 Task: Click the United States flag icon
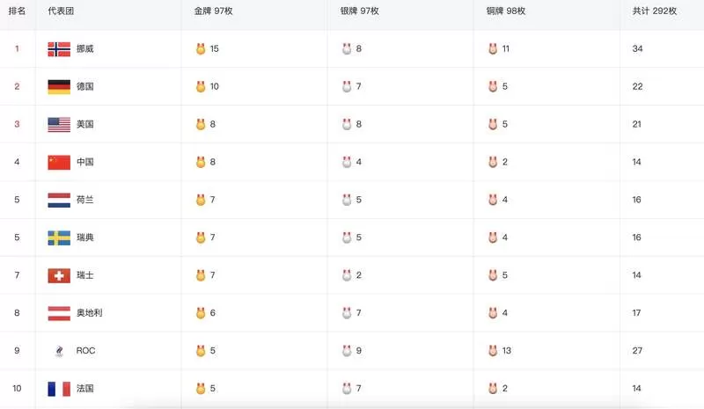click(59, 124)
